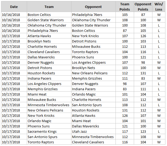This screenshot has width=167, height=146.
Task: Select the Win/Loss header cell
Action: [159, 7]
